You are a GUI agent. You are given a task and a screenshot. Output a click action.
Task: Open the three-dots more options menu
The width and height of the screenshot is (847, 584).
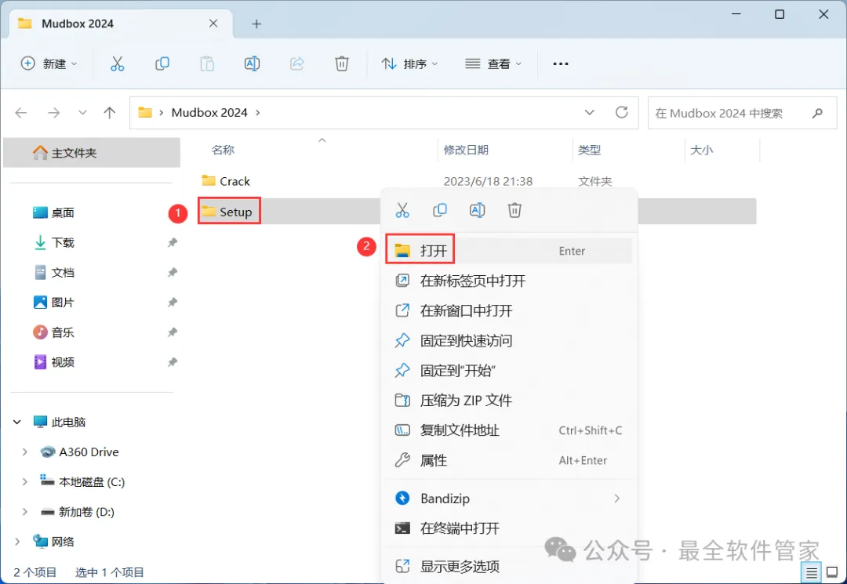point(561,63)
